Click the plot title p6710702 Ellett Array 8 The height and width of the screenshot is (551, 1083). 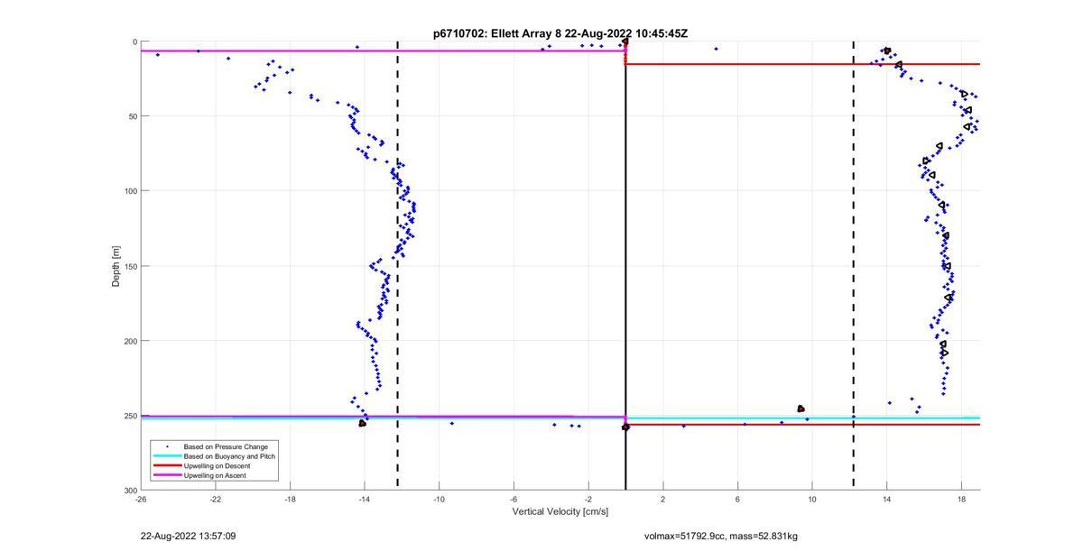click(x=560, y=33)
